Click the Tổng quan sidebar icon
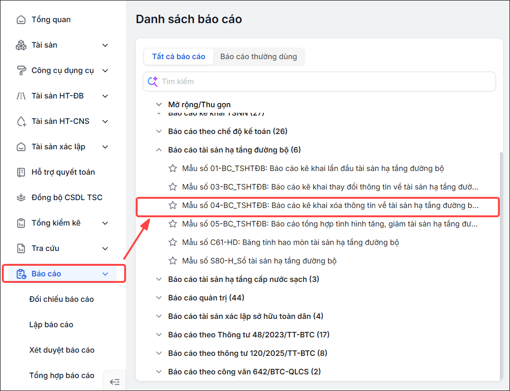This screenshot has height=391, width=510. (21, 20)
